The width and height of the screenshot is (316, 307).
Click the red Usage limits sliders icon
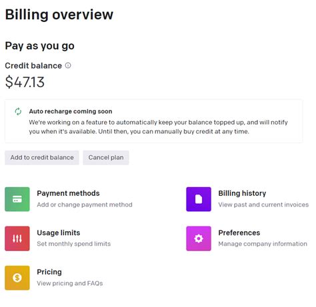[17, 238]
